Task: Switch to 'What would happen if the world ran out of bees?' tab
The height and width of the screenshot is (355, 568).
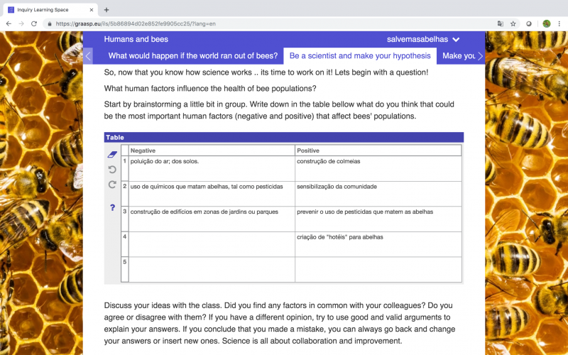Action: (193, 56)
